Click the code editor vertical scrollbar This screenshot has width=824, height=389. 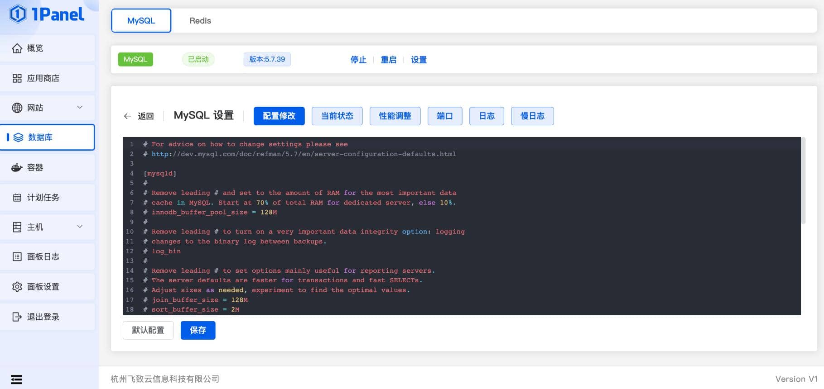tap(803, 181)
